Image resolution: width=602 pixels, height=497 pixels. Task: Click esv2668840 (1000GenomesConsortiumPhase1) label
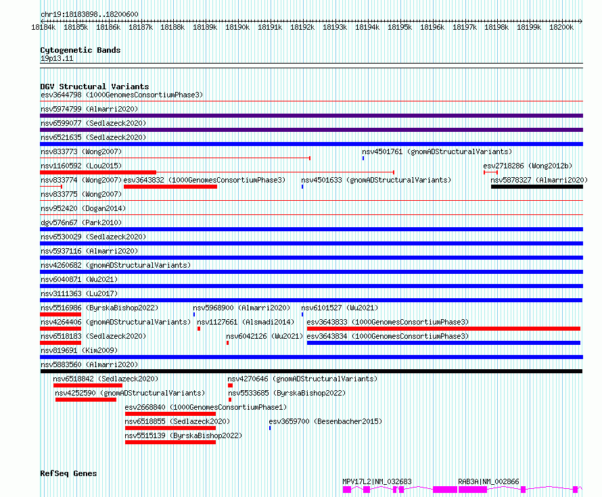click(x=206, y=407)
